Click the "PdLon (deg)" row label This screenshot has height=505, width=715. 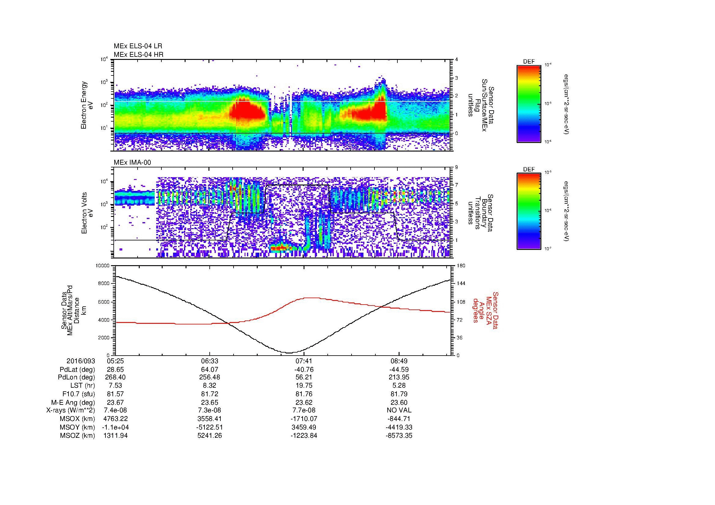click(x=76, y=377)
